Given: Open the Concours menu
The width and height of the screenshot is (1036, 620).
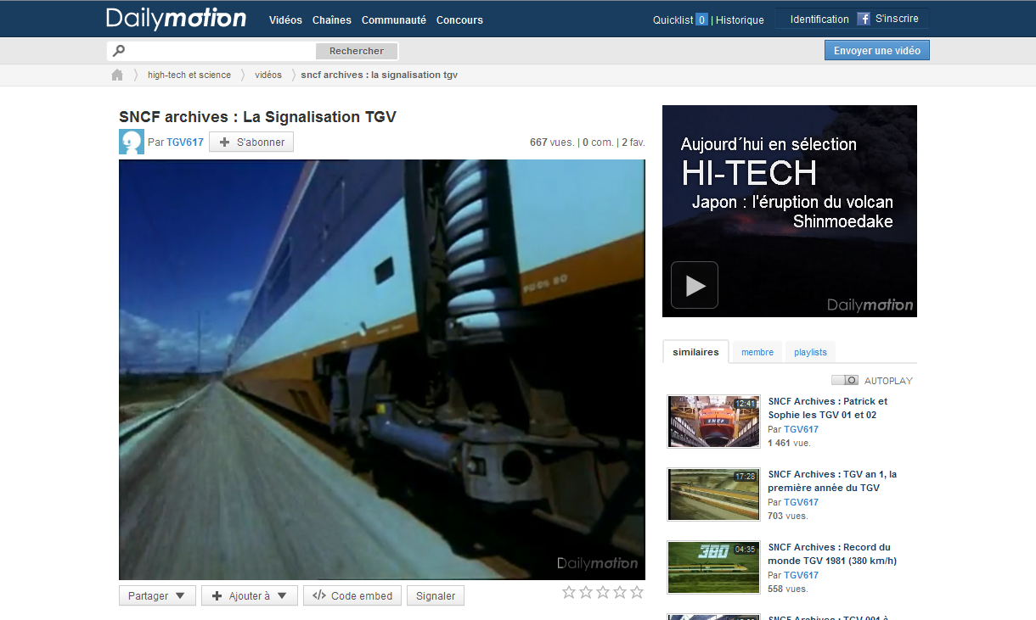Looking at the screenshot, I should point(459,20).
